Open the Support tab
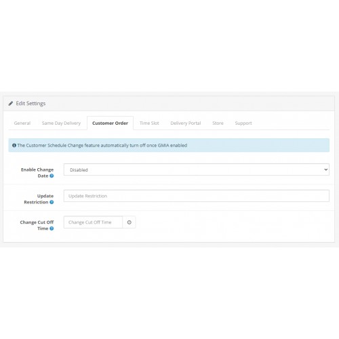The image size is (339, 339). [243, 123]
